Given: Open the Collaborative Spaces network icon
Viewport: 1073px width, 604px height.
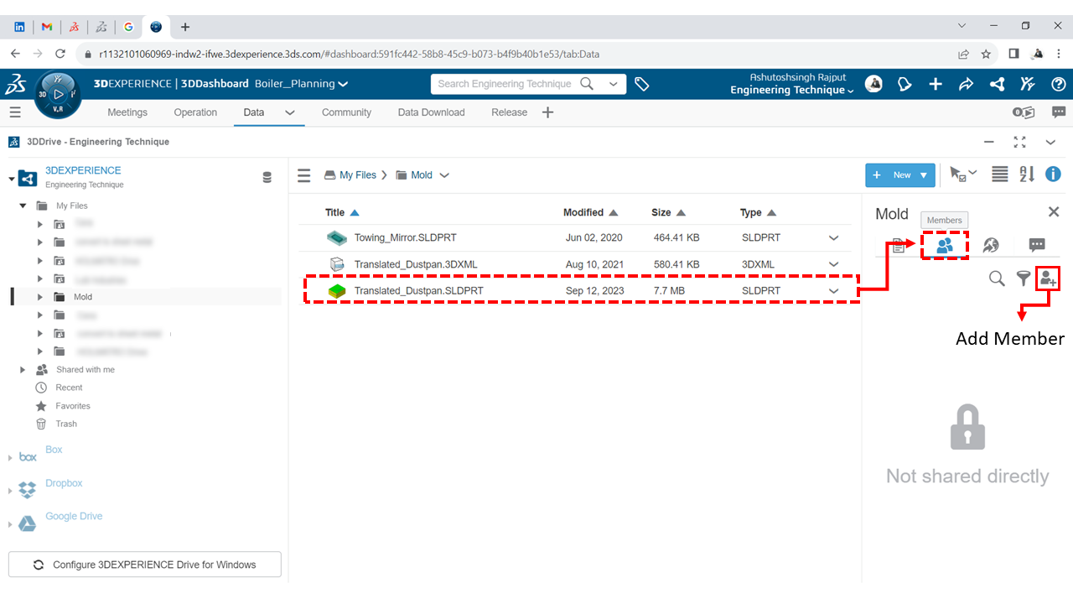Looking at the screenshot, I should point(997,84).
